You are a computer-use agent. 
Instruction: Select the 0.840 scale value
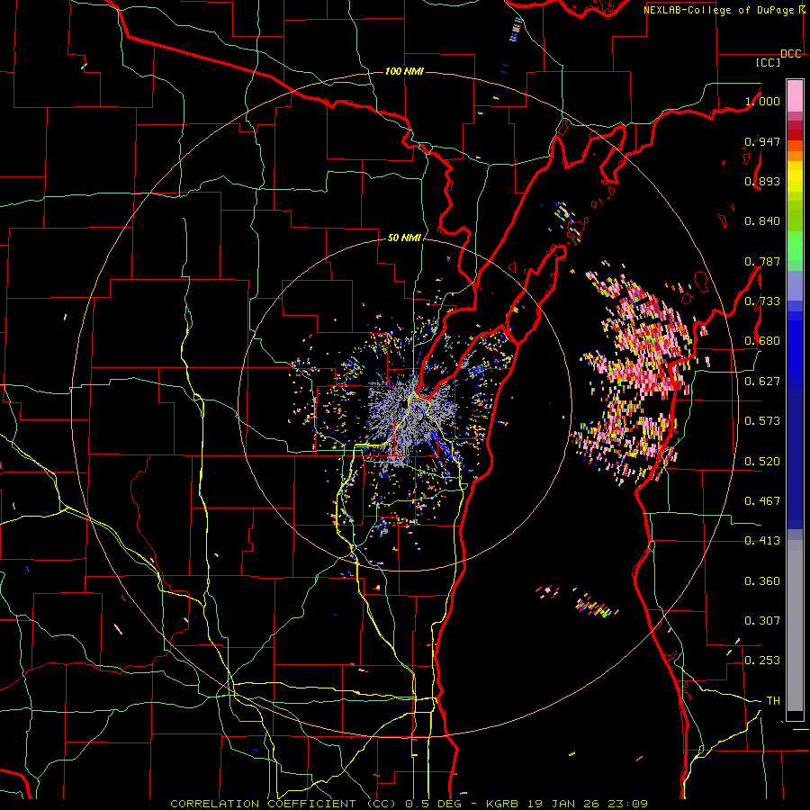[762, 221]
